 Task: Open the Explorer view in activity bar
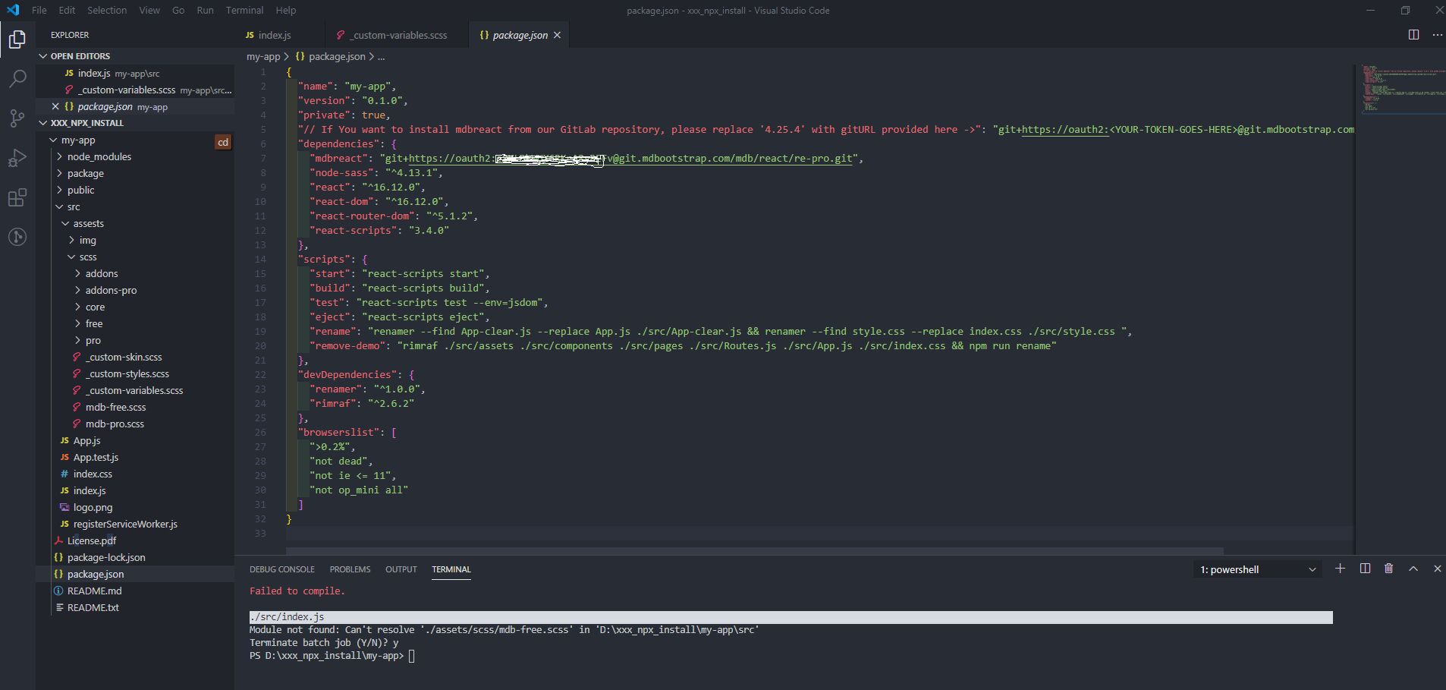click(x=17, y=39)
